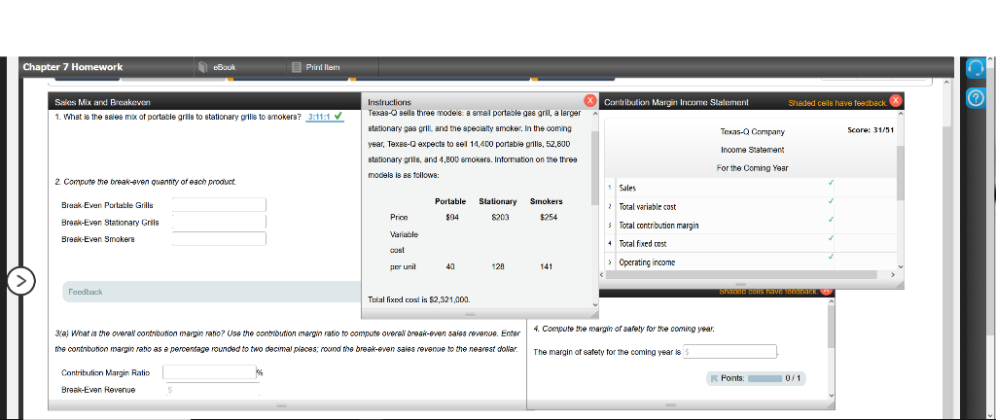This screenshot has height=420, width=996.
Task: Click the Total contribution margin row
Action: pos(753,226)
